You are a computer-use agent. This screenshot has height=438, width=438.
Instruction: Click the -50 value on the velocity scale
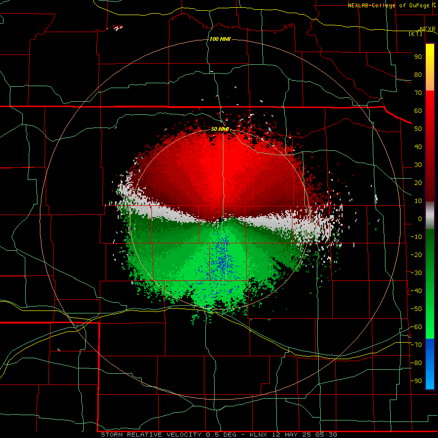pyautogui.click(x=416, y=309)
